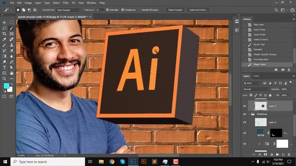Select the Path Selection tool

click(12, 67)
